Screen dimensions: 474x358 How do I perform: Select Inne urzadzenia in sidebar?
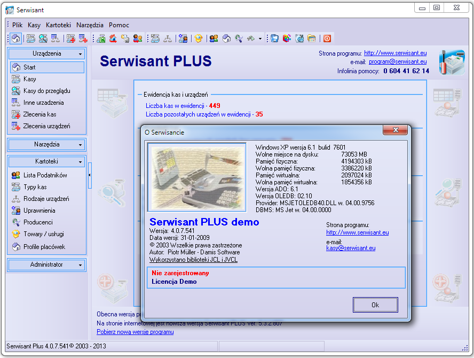click(x=47, y=103)
